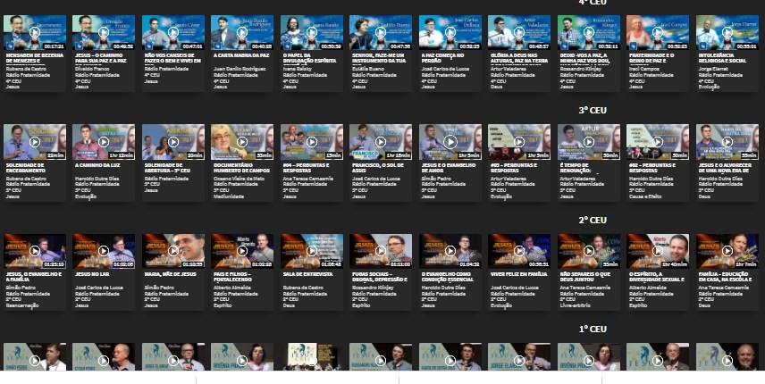The width and height of the screenshot is (765, 384).
Task: Open 'Fraternidade e o Reino de Paz' thumbnail
Action: (x=658, y=32)
